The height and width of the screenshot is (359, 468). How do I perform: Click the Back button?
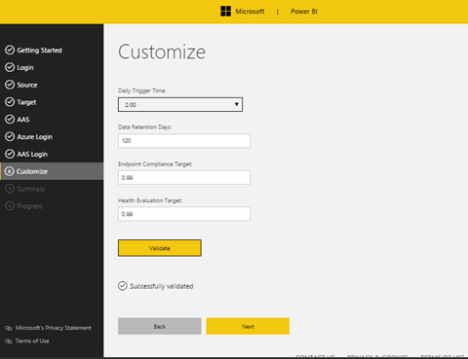(x=160, y=326)
